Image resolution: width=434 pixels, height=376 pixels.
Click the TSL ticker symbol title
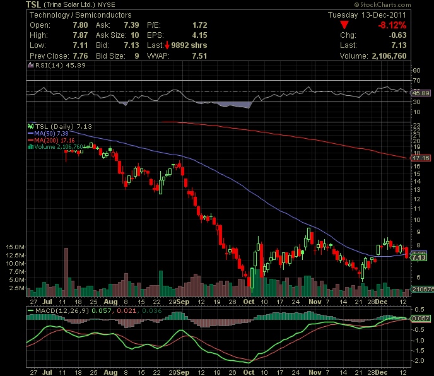(x=33, y=4)
